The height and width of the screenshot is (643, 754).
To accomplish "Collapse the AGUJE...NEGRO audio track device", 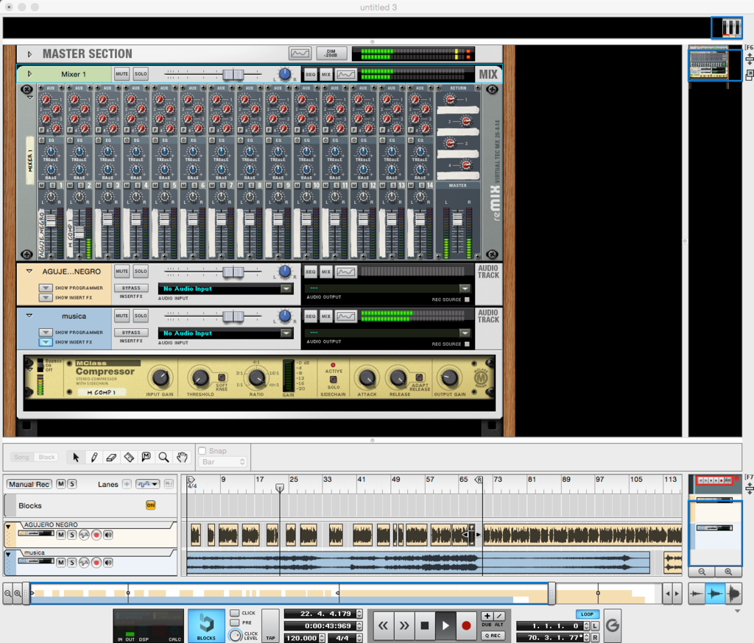I will pos(29,271).
